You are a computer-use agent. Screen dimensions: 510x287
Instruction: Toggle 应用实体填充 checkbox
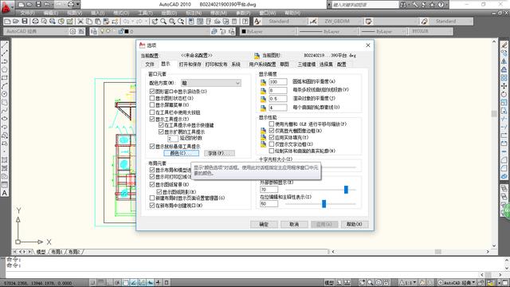click(x=272, y=137)
